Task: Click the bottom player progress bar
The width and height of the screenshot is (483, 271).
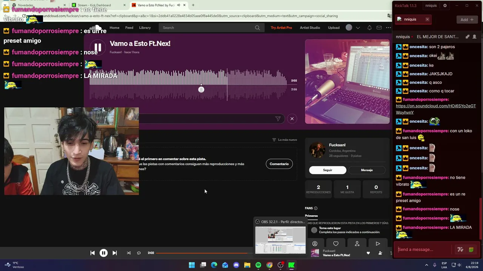Action: [204, 253]
